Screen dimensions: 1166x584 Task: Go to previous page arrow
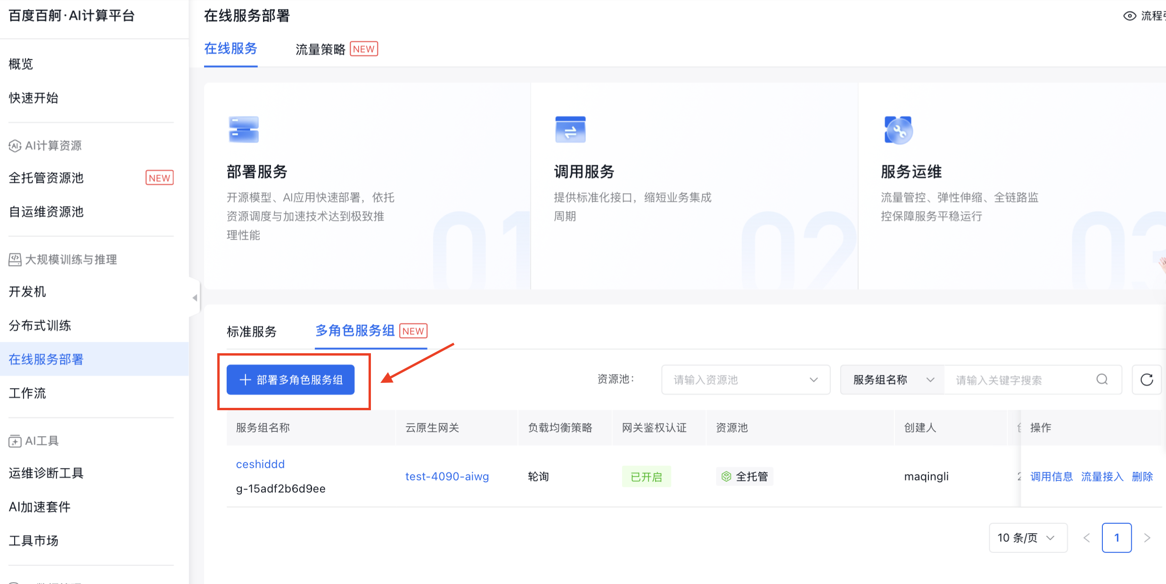[x=1086, y=538]
